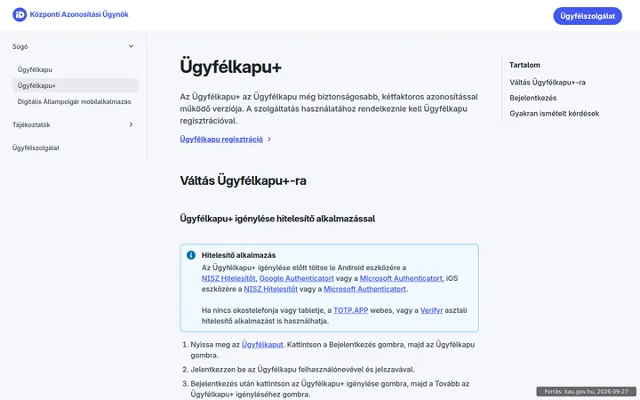Viewport: 640px width, 400px height.
Task: Select Súgó in the sidebar
Action: [20, 46]
